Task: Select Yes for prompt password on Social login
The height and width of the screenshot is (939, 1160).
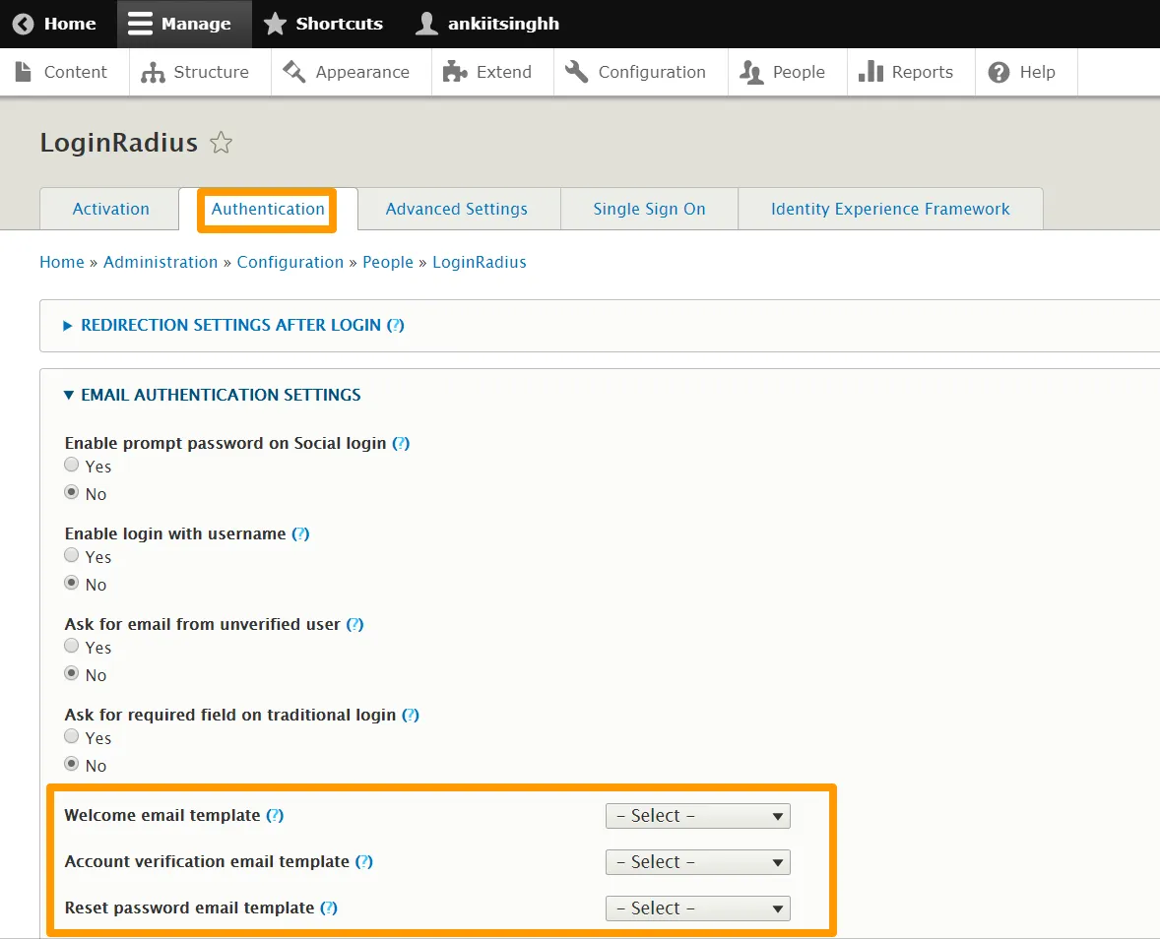Action: click(72, 466)
